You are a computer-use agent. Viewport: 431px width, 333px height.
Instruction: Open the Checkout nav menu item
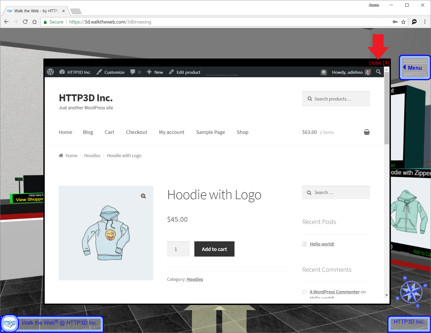click(137, 132)
